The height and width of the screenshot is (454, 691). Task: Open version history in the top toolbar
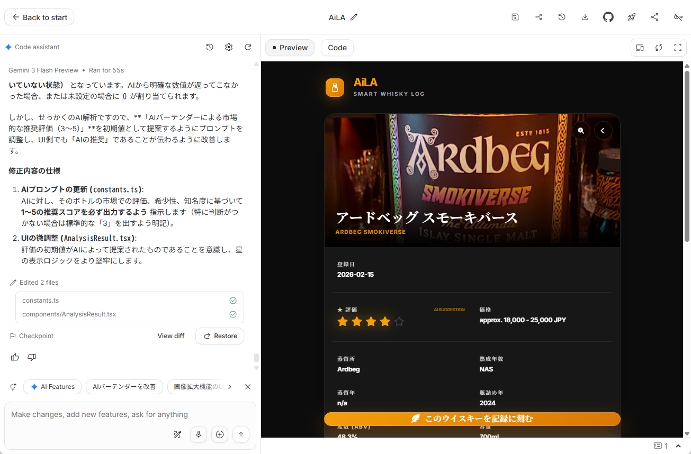point(561,17)
